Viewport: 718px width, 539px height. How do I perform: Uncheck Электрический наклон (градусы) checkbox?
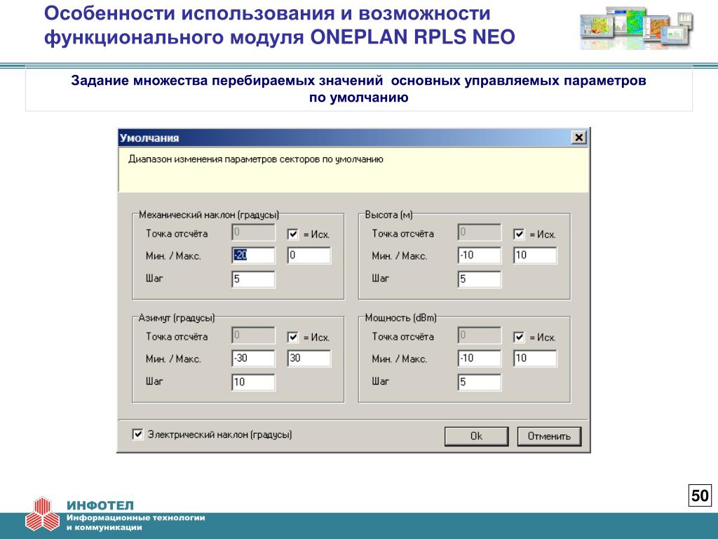[137, 434]
